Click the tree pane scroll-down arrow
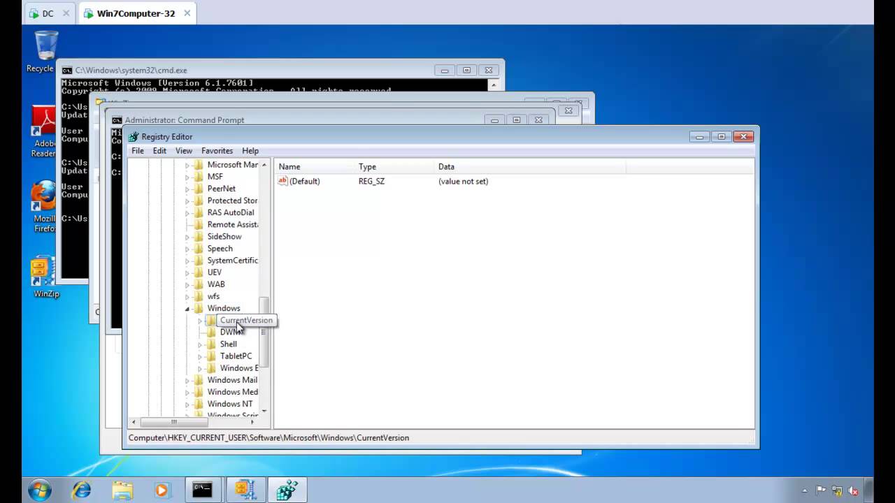The image size is (895, 503). 264,411
